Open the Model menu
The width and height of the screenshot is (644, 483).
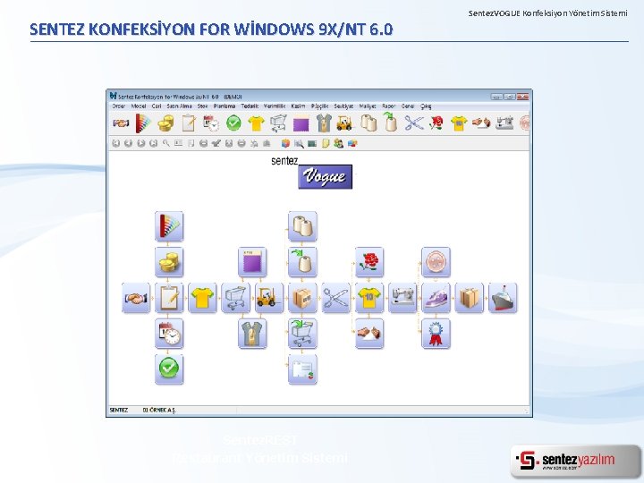click(x=139, y=106)
